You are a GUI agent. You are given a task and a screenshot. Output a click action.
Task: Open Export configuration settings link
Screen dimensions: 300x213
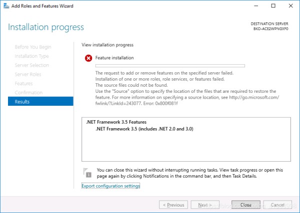click(110, 186)
